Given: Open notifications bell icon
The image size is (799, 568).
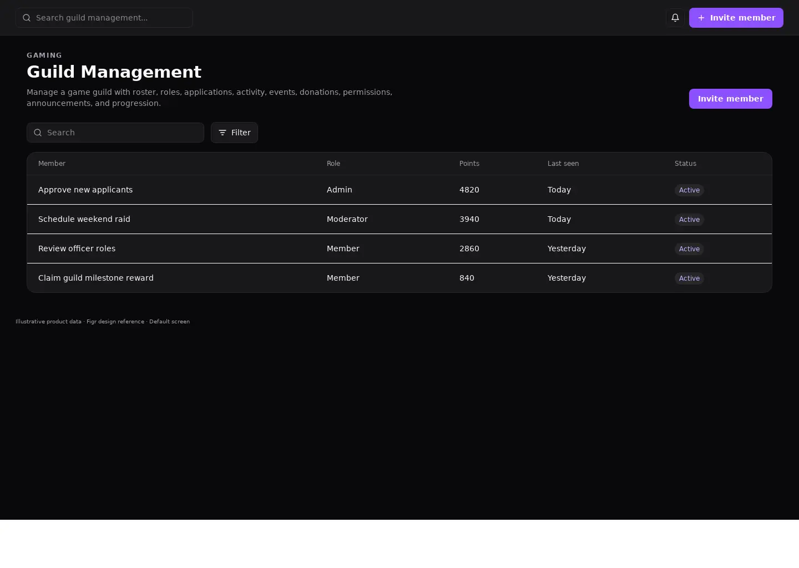Looking at the screenshot, I should tap(675, 18).
